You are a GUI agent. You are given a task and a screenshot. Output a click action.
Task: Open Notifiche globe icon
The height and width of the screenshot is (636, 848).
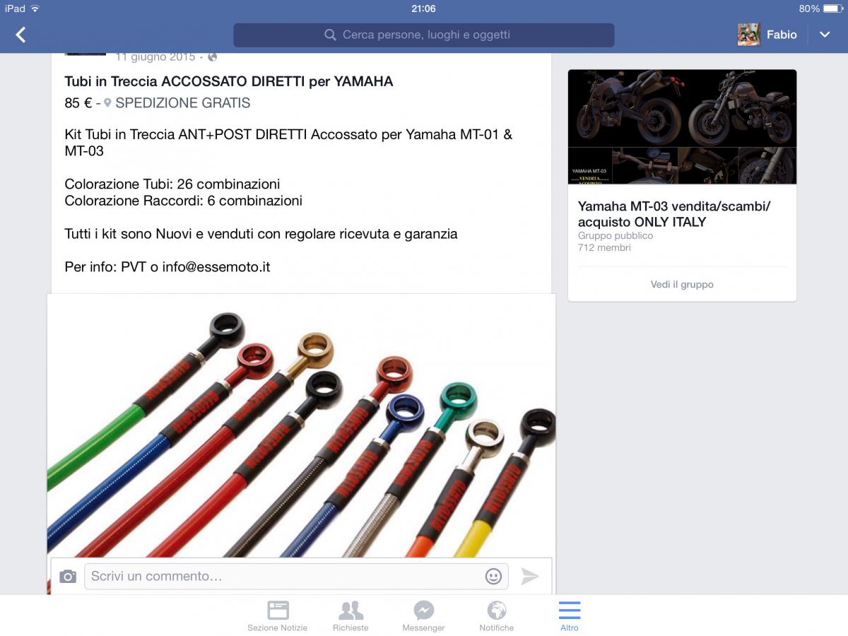(497, 616)
